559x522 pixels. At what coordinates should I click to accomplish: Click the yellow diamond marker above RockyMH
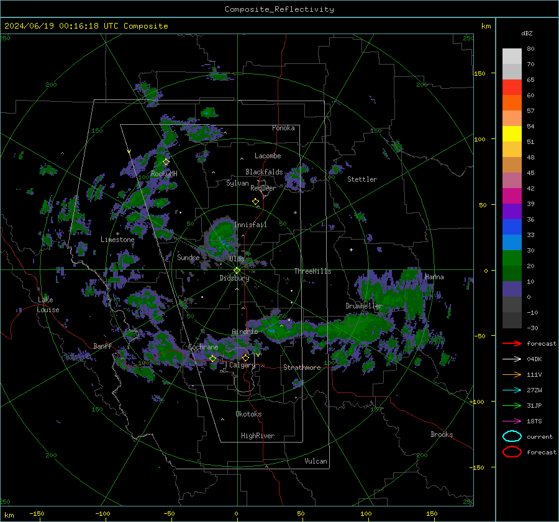[x=166, y=162]
